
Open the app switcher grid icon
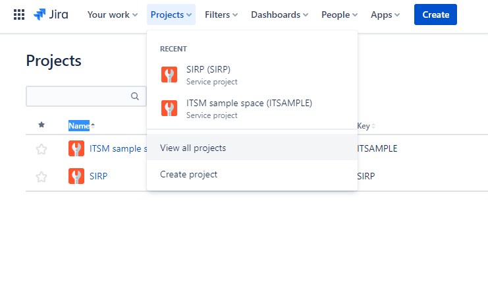[x=19, y=15]
